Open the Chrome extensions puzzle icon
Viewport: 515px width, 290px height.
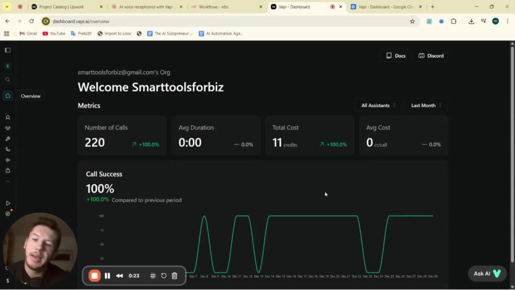tap(454, 21)
